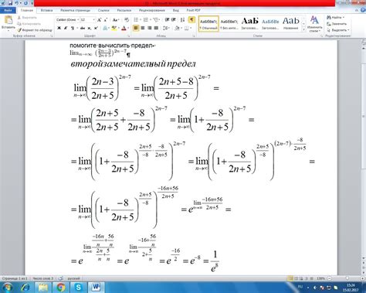Select Align Left paragraph alignment
The width and height of the screenshot is (366, 293).
click(136, 28)
